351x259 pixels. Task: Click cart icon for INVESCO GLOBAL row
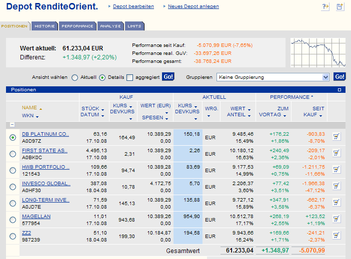(x=336, y=186)
